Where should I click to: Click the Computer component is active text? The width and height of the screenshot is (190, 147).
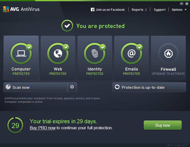(24, 102)
